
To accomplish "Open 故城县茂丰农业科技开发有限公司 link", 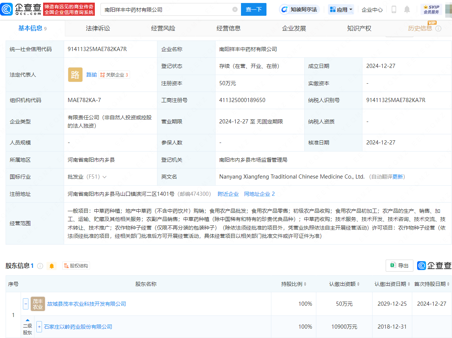I will [87, 304].
